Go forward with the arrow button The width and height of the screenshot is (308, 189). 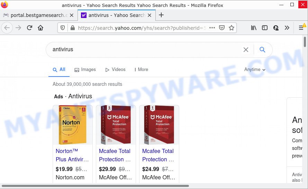(18, 28)
